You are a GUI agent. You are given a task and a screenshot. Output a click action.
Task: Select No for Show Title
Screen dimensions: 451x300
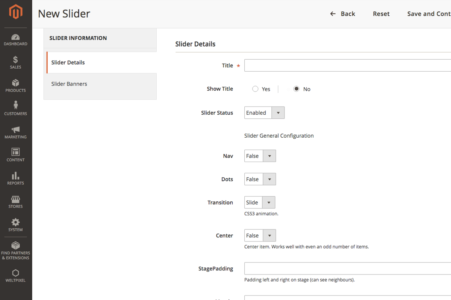[297, 89]
